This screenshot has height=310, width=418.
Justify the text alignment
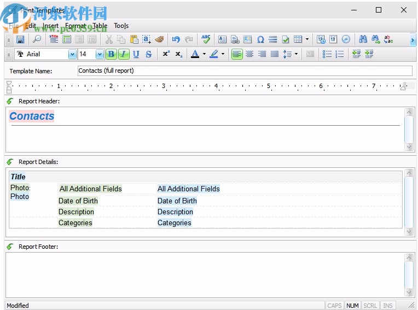point(275,54)
